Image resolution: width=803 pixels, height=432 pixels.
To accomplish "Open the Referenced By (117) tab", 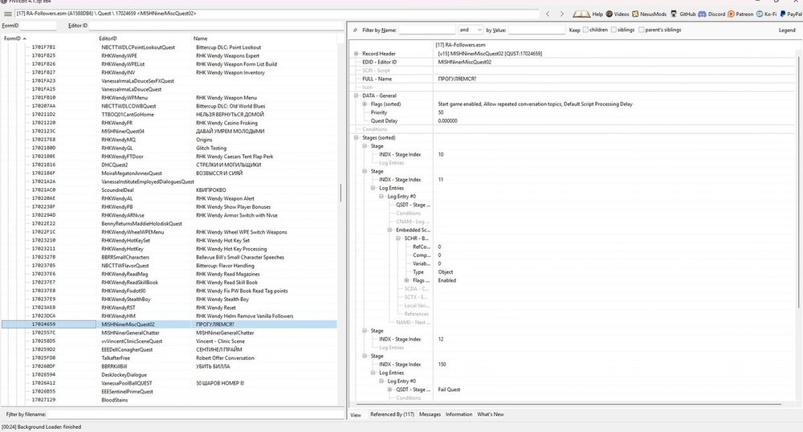I will pos(393,414).
